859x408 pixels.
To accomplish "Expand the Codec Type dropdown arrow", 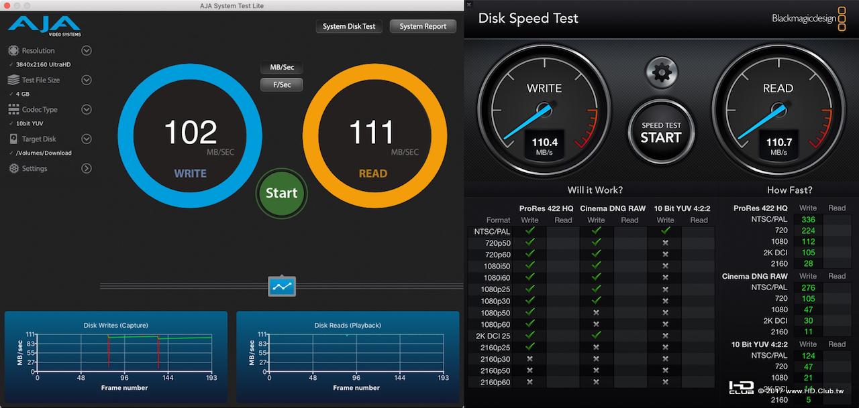I will tap(87, 110).
